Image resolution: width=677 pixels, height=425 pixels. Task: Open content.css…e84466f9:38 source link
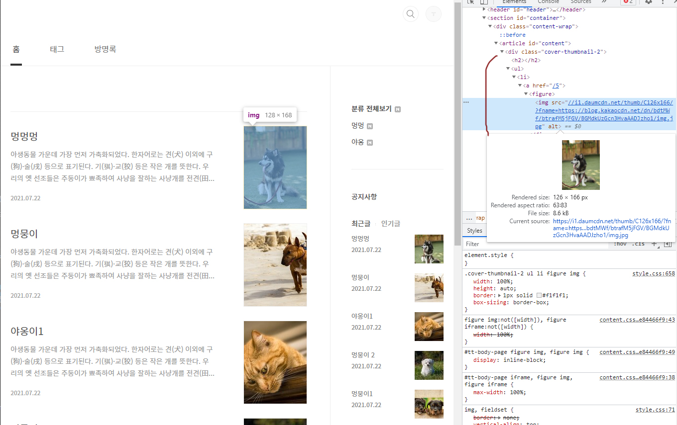click(x=637, y=377)
